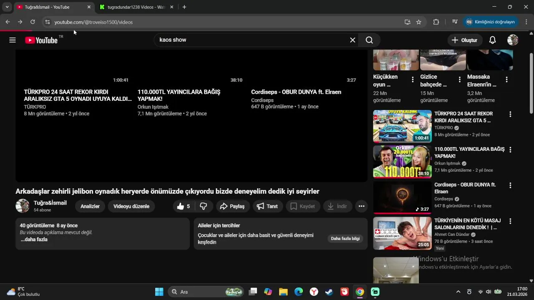This screenshot has height=300, width=534.
Task: Click the Tuğra&İsmail channel name
Action: pyautogui.click(x=50, y=203)
